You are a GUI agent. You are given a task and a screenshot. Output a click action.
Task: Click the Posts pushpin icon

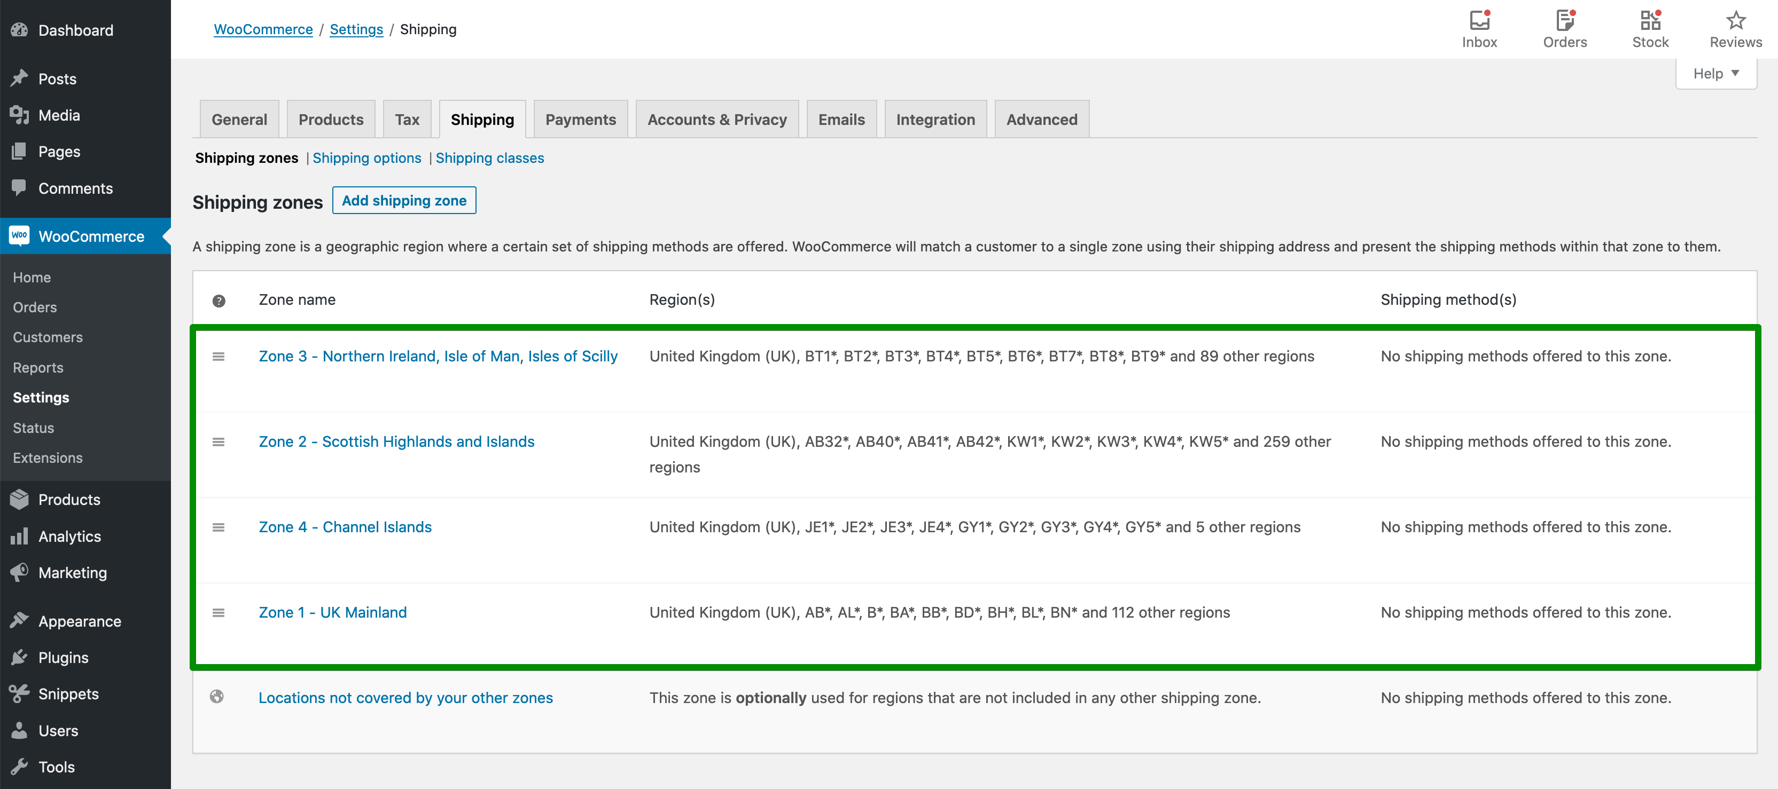19,78
